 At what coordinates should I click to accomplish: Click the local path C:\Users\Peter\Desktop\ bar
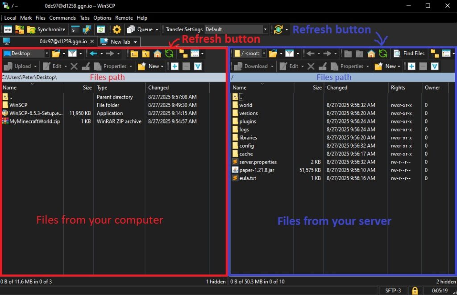coord(113,78)
